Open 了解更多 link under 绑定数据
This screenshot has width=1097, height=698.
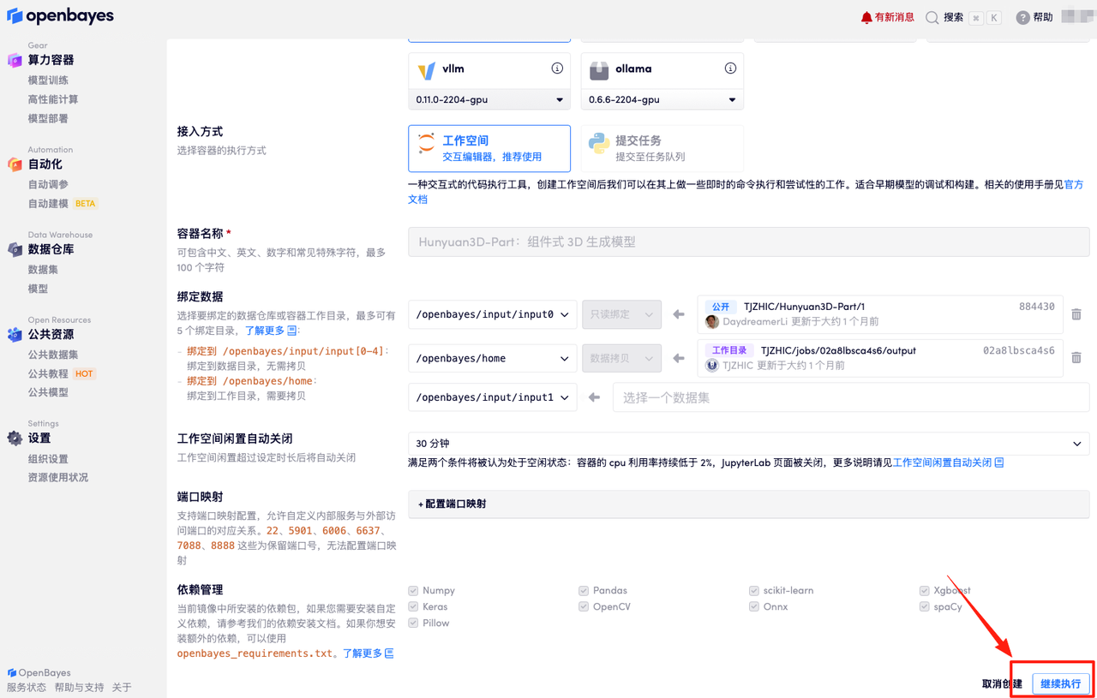tap(270, 331)
